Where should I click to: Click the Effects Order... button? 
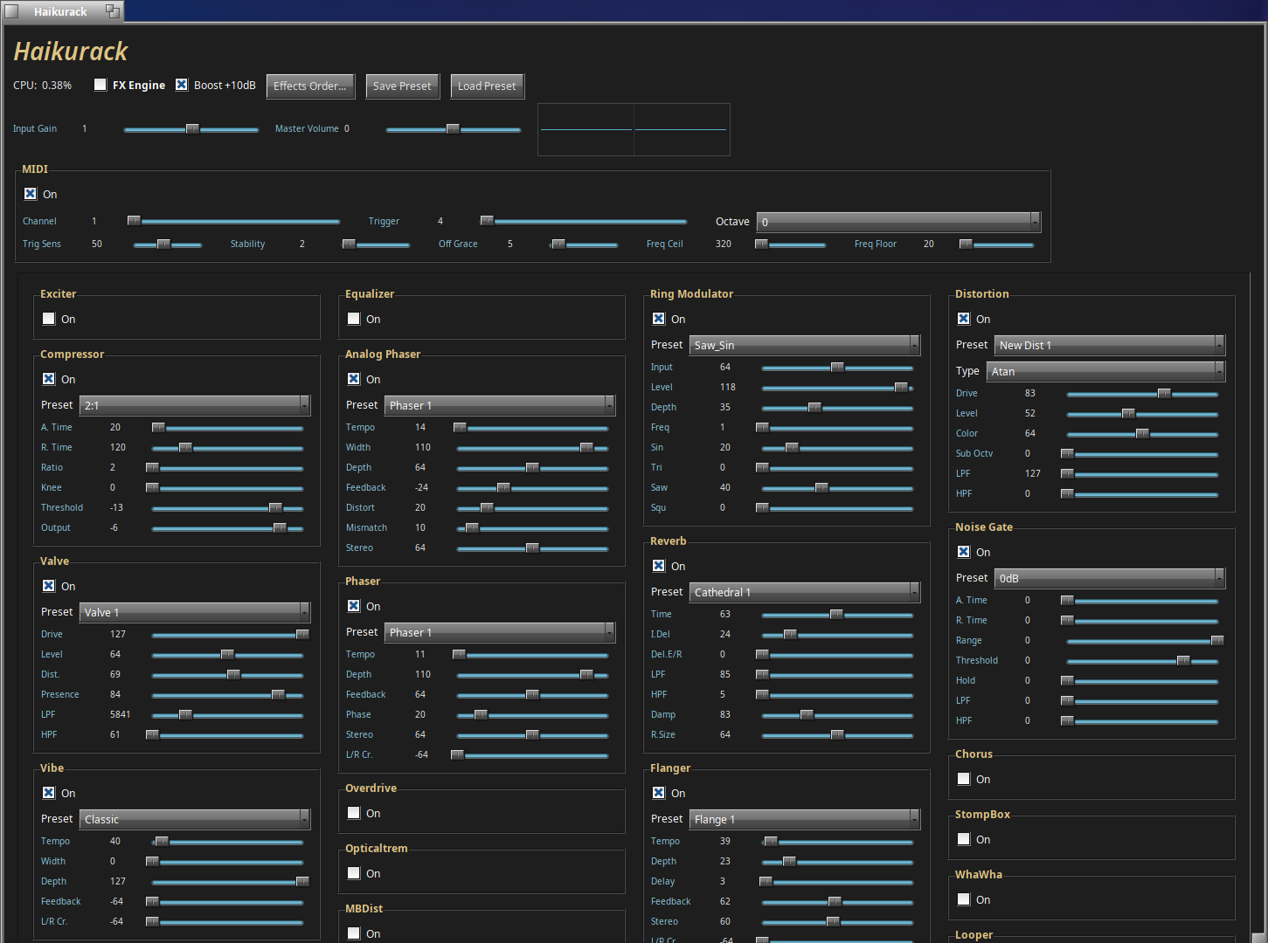pos(310,86)
